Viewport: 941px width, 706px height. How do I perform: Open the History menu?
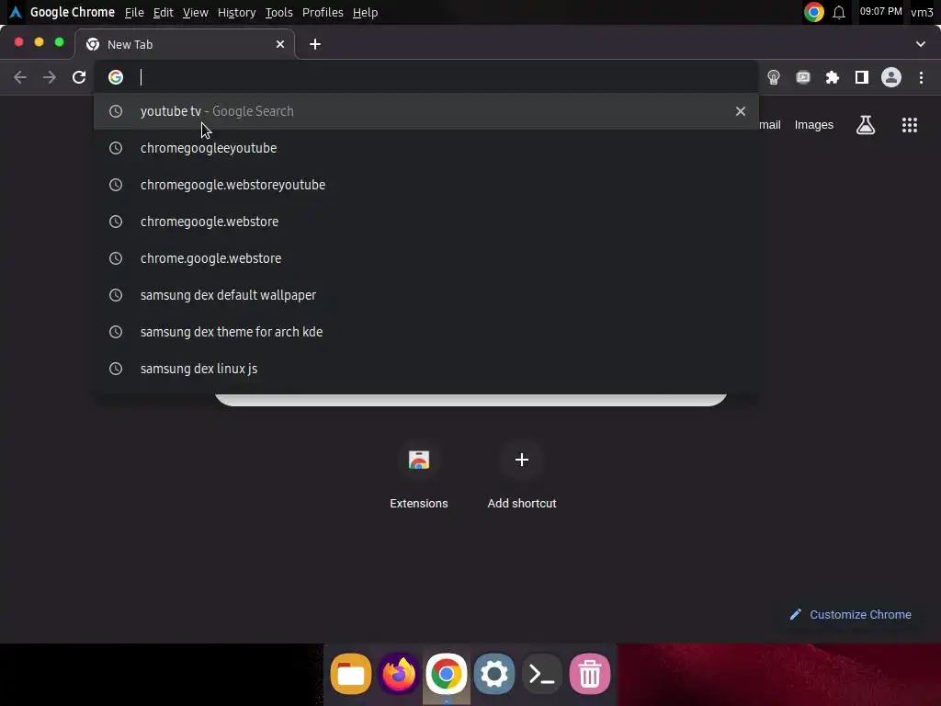click(x=236, y=13)
